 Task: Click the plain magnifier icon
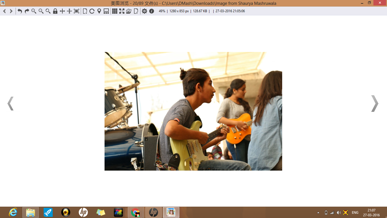[48, 11]
